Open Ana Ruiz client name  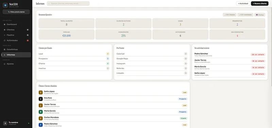point(48,98)
